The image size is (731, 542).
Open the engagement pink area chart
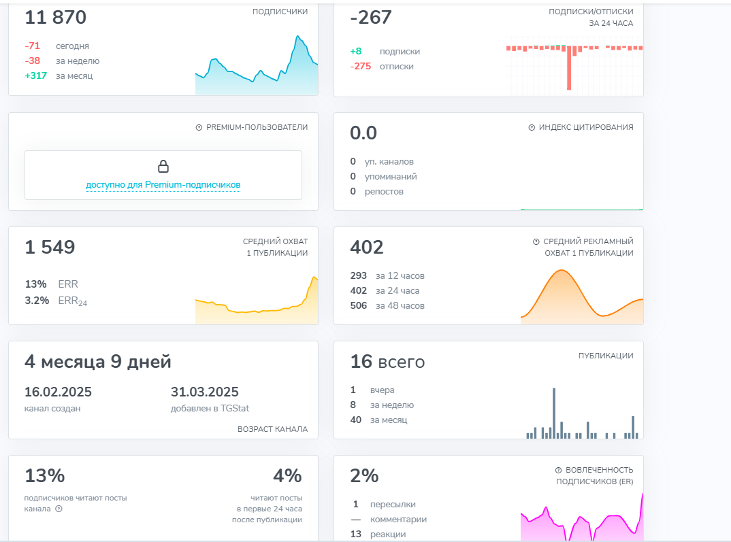582,517
